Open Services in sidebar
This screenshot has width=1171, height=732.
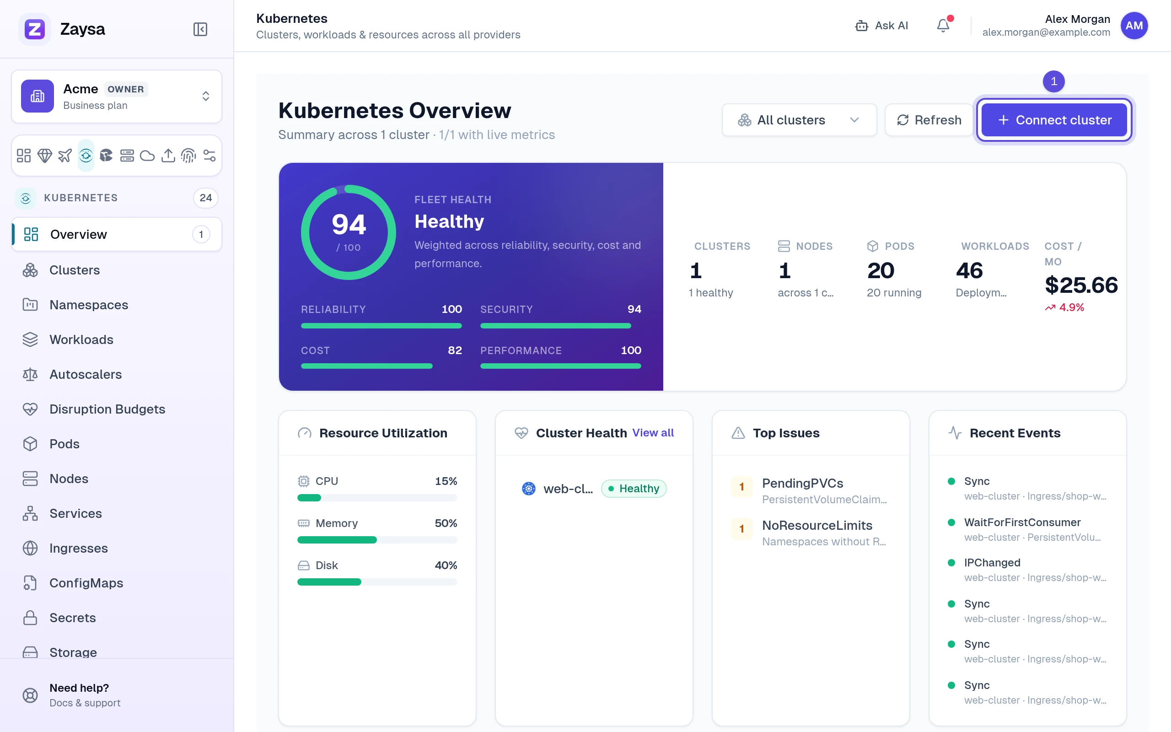(117, 514)
